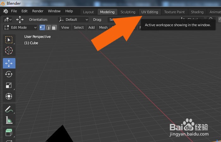
Task: Switch to the UV Editing workspace tab
Action: (150, 12)
